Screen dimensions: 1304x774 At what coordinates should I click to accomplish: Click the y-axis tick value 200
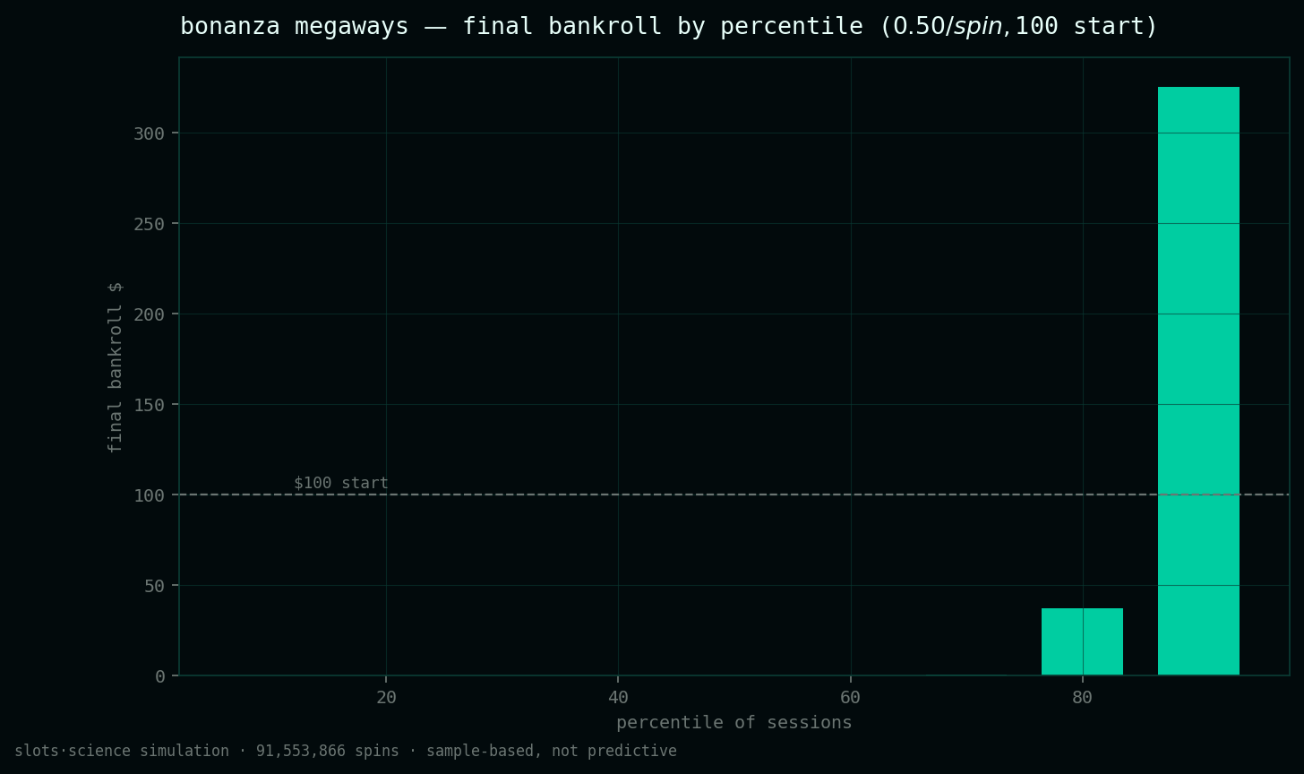point(150,314)
